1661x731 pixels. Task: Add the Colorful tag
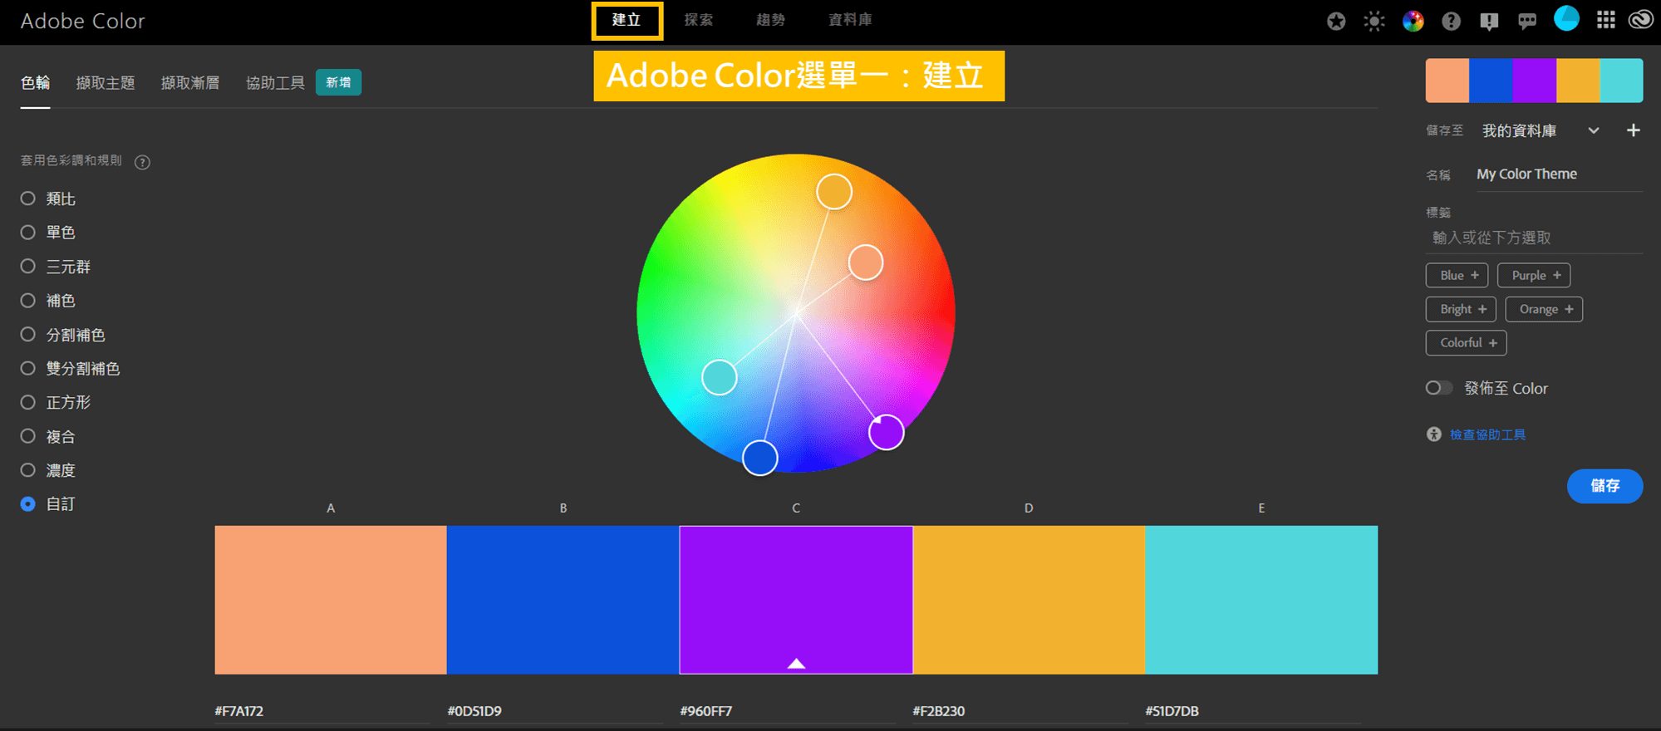[1466, 342]
